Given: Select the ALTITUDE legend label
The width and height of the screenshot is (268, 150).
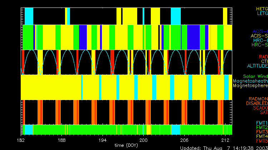Looking at the screenshot, I should click(257, 66).
